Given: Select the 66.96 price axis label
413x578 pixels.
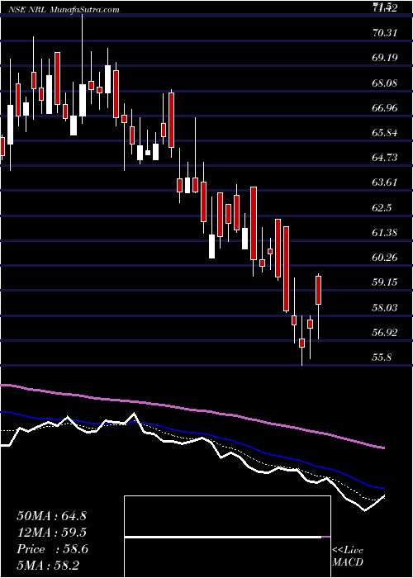Looking at the screenshot, I should (385, 108).
